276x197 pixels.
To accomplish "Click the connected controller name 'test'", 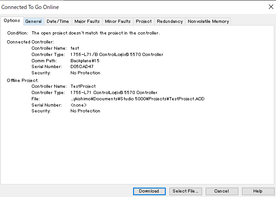I will pos(75,48).
